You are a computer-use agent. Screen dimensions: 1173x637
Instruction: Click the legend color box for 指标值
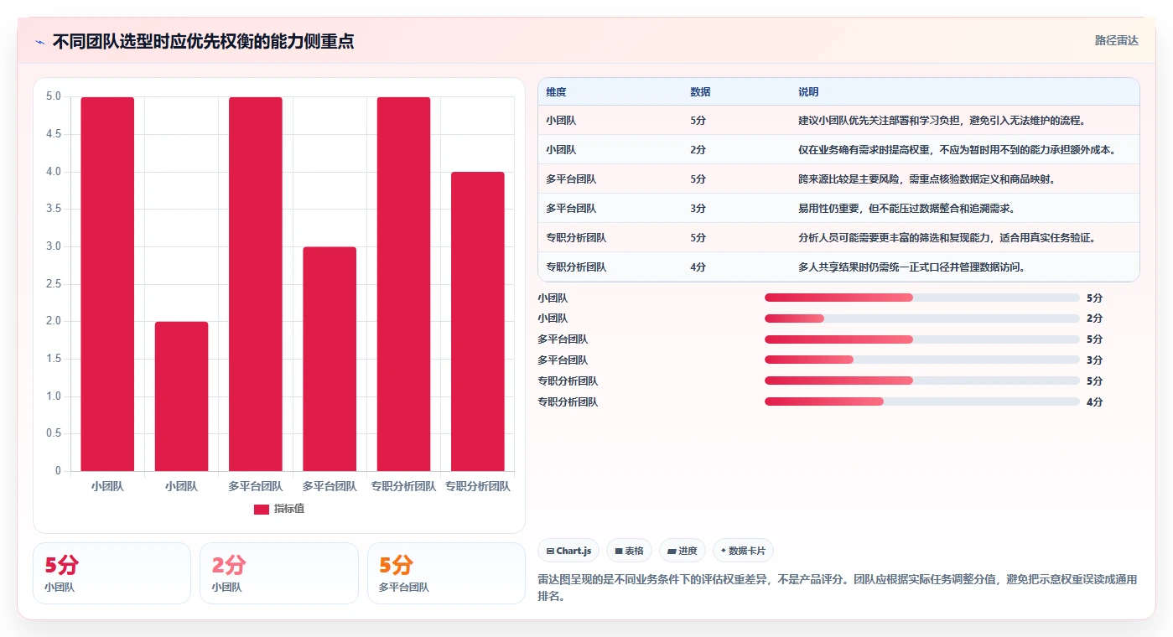coord(262,509)
